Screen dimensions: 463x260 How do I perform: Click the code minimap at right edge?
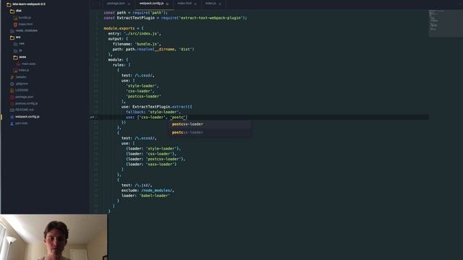click(445, 24)
